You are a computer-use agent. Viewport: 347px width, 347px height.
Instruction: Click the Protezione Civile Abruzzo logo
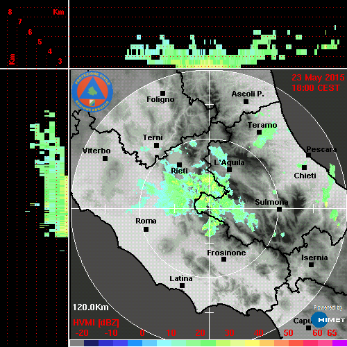[92, 92]
